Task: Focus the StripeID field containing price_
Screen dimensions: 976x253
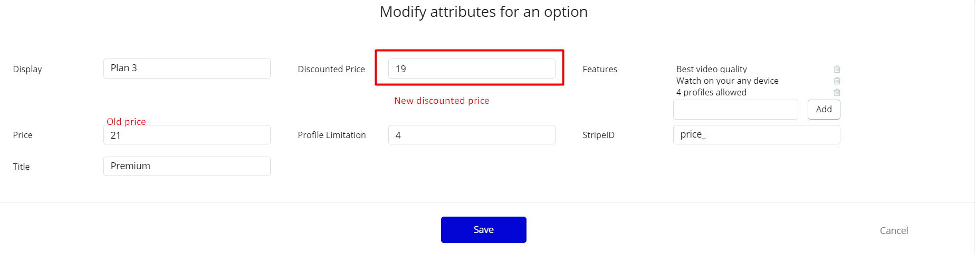Action: 757,134
